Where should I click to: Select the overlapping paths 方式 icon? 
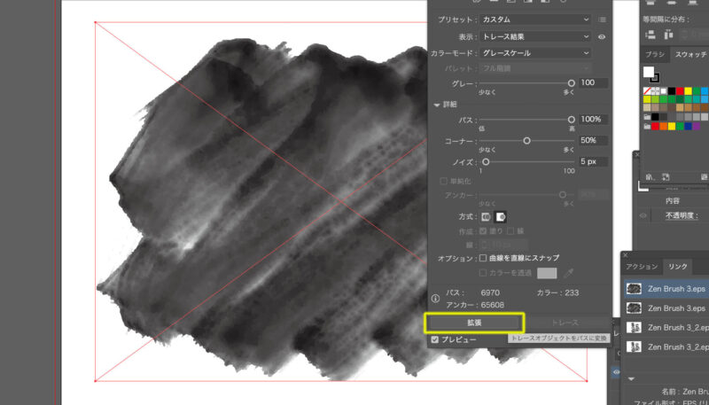(x=500, y=216)
